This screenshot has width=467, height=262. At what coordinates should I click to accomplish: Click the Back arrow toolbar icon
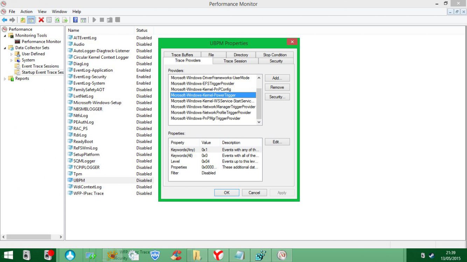(5, 20)
